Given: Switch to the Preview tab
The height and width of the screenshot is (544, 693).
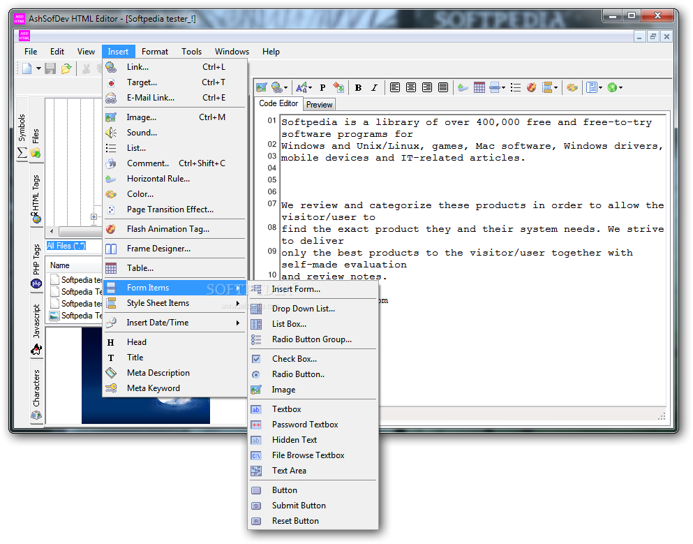Looking at the screenshot, I should point(319,105).
